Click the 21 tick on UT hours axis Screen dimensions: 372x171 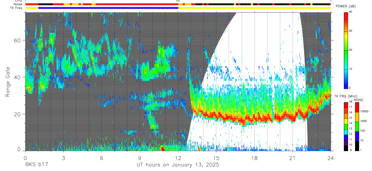293,158
